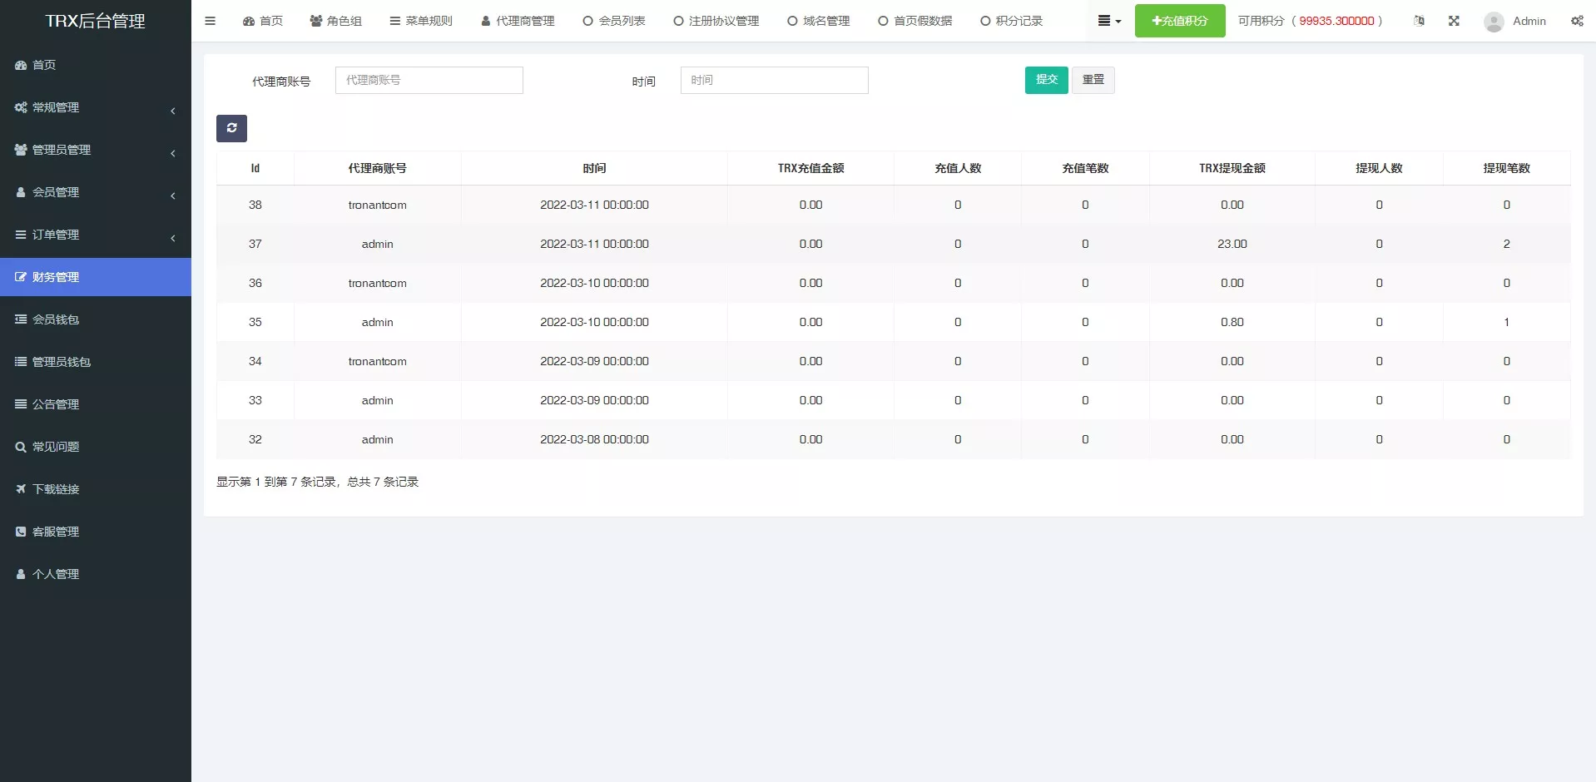Switch to the 首页 top tab
Viewport: 1596px width, 782px height.
(x=263, y=21)
